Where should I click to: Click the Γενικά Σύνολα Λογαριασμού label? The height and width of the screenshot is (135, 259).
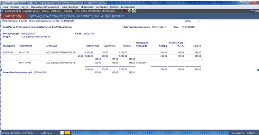click(x=17, y=72)
